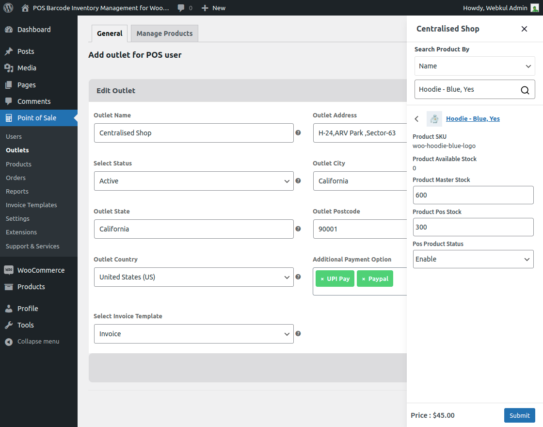Image resolution: width=543 pixels, height=427 pixels.
Task: Open Reports submenu link
Action: (x=17, y=191)
